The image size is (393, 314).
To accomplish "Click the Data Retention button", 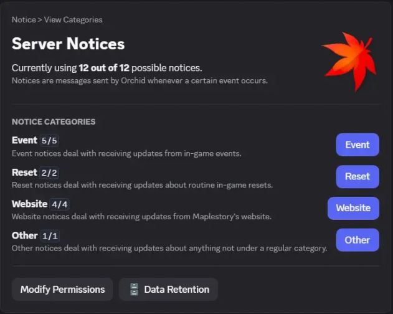I will pyautogui.click(x=168, y=290).
